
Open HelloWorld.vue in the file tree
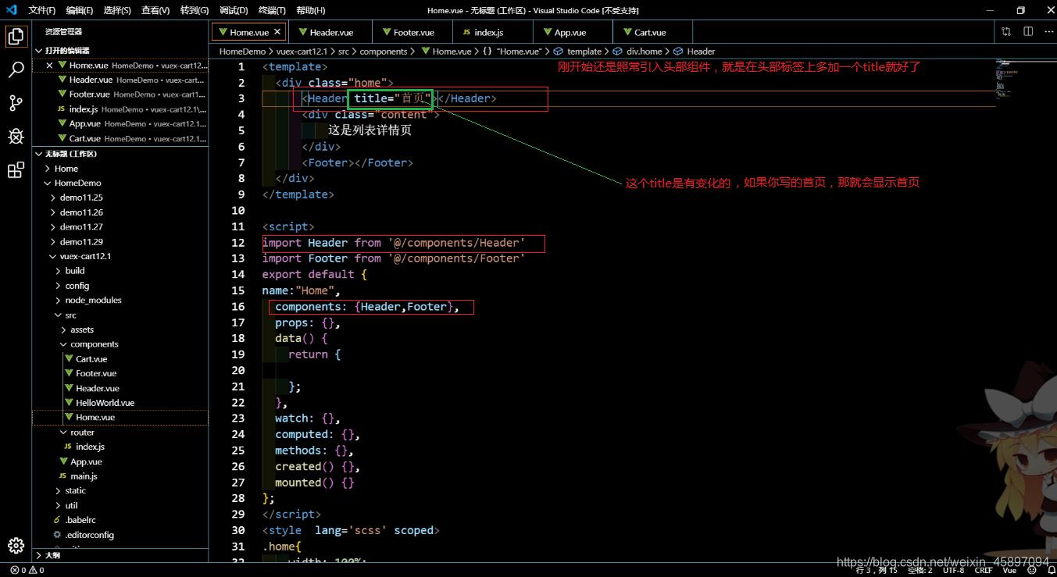(x=120, y=403)
